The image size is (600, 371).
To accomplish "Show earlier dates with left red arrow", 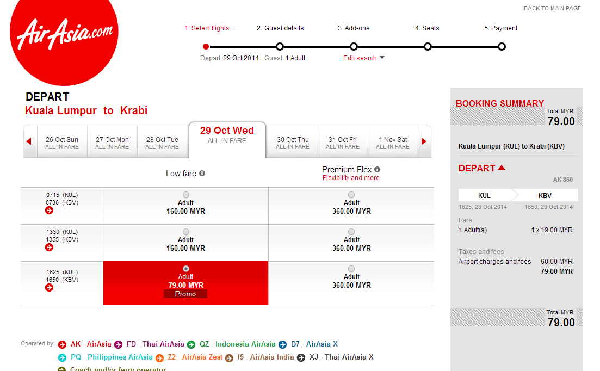I will tap(29, 141).
